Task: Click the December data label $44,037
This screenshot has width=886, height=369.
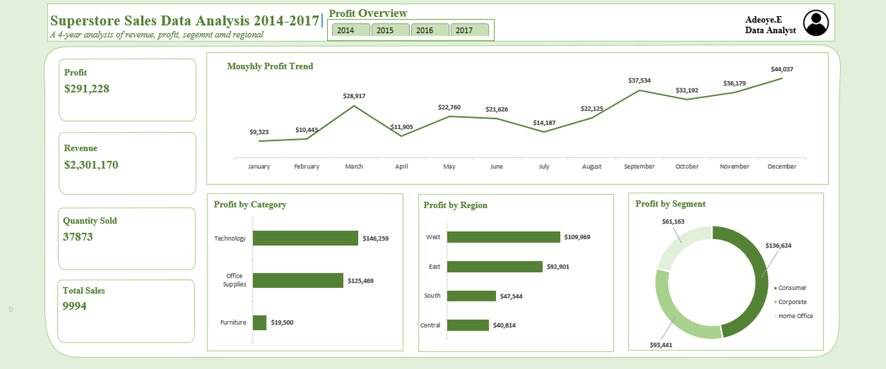Action: pyautogui.click(x=782, y=69)
